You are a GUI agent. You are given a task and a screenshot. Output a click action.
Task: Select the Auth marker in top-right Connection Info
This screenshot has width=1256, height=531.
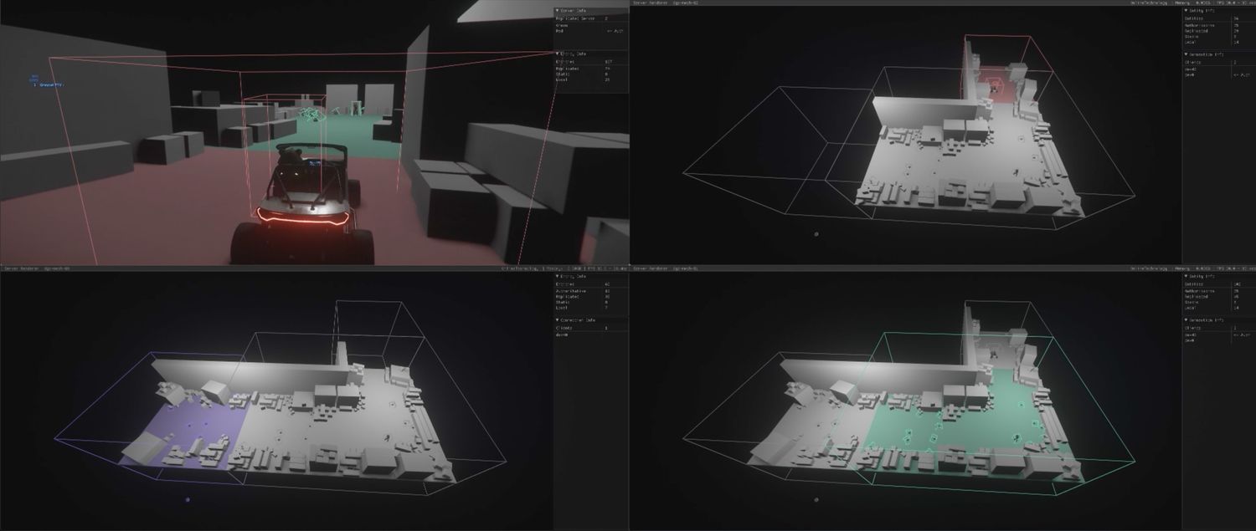1241,74
